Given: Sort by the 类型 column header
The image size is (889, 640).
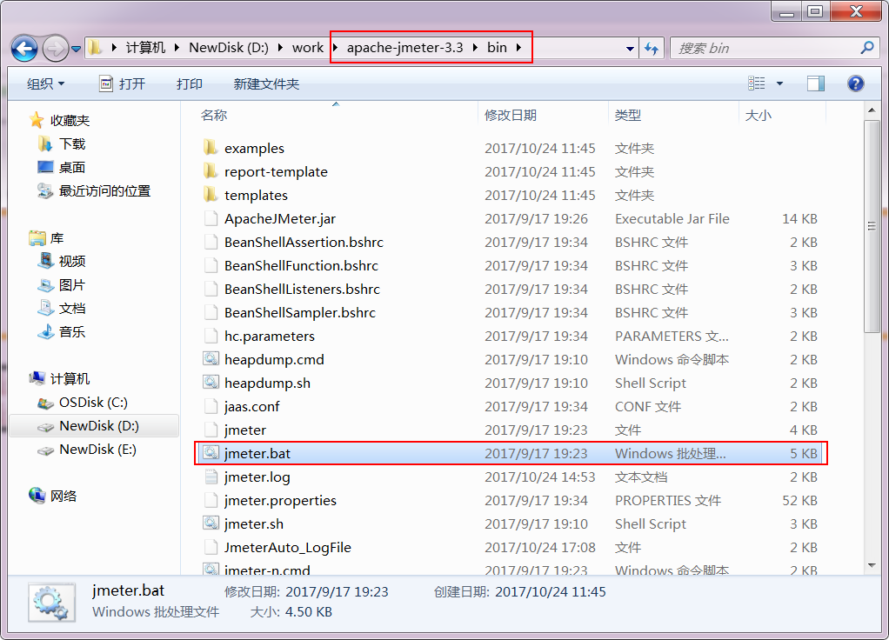Looking at the screenshot, I should point(628,115).
